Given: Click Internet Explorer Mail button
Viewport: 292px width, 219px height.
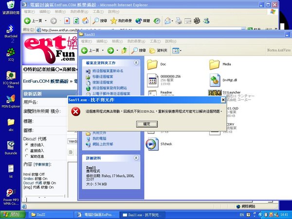Looking at the screenshot, I should 167,20.
